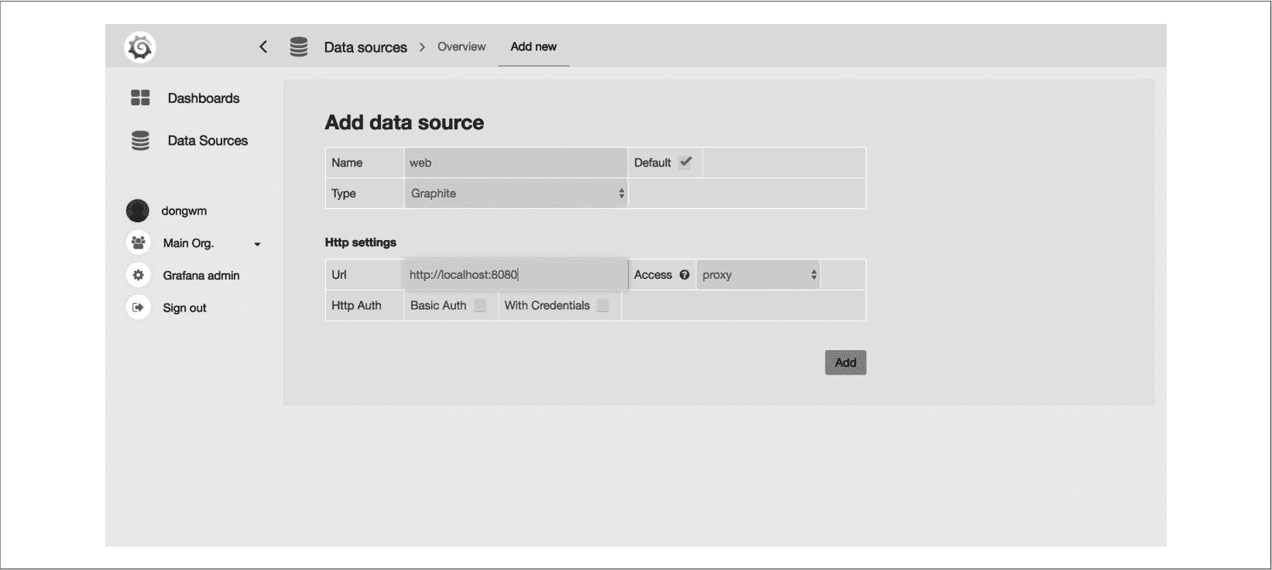This screenshot has height=570, width=1272.
Task: Click the dongwm user avatar
Action: tap(138, 211)
